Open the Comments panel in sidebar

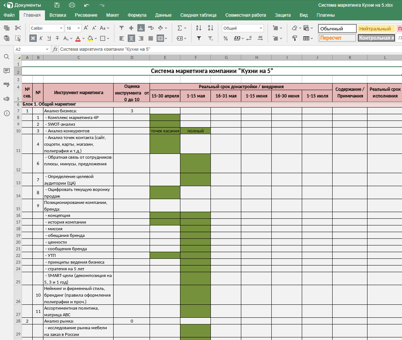coord(6,71)
